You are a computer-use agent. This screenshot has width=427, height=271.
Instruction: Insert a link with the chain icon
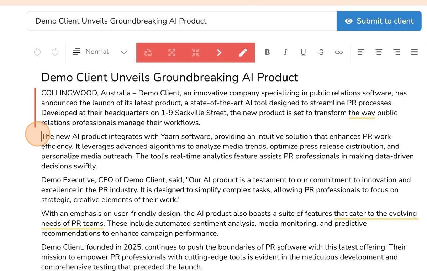pyautogui.click(x=338, y=52)
